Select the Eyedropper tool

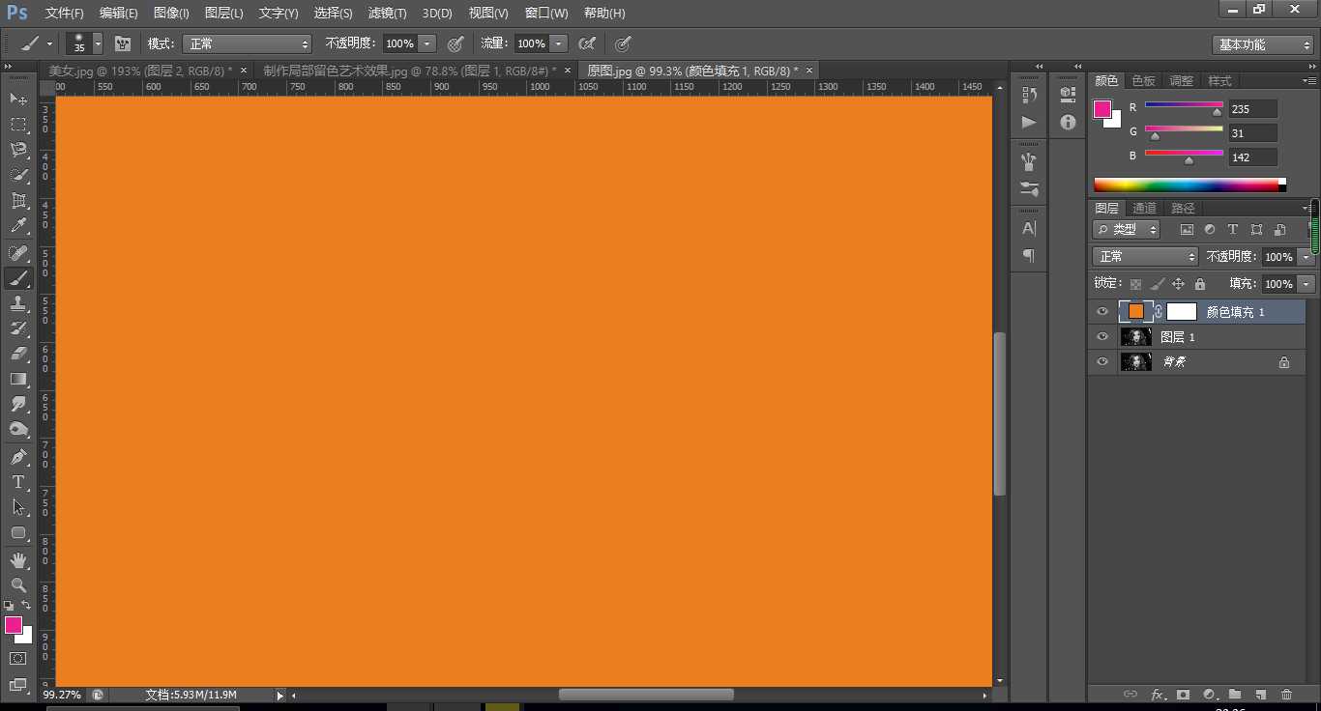pyautogui.click(x=18, y=226)
